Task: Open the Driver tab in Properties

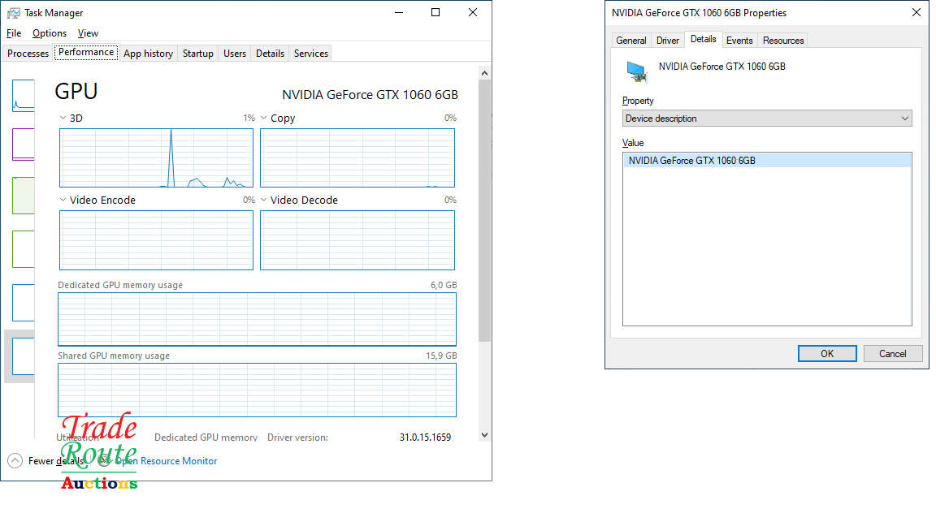Action: click(x=667, y=41)
